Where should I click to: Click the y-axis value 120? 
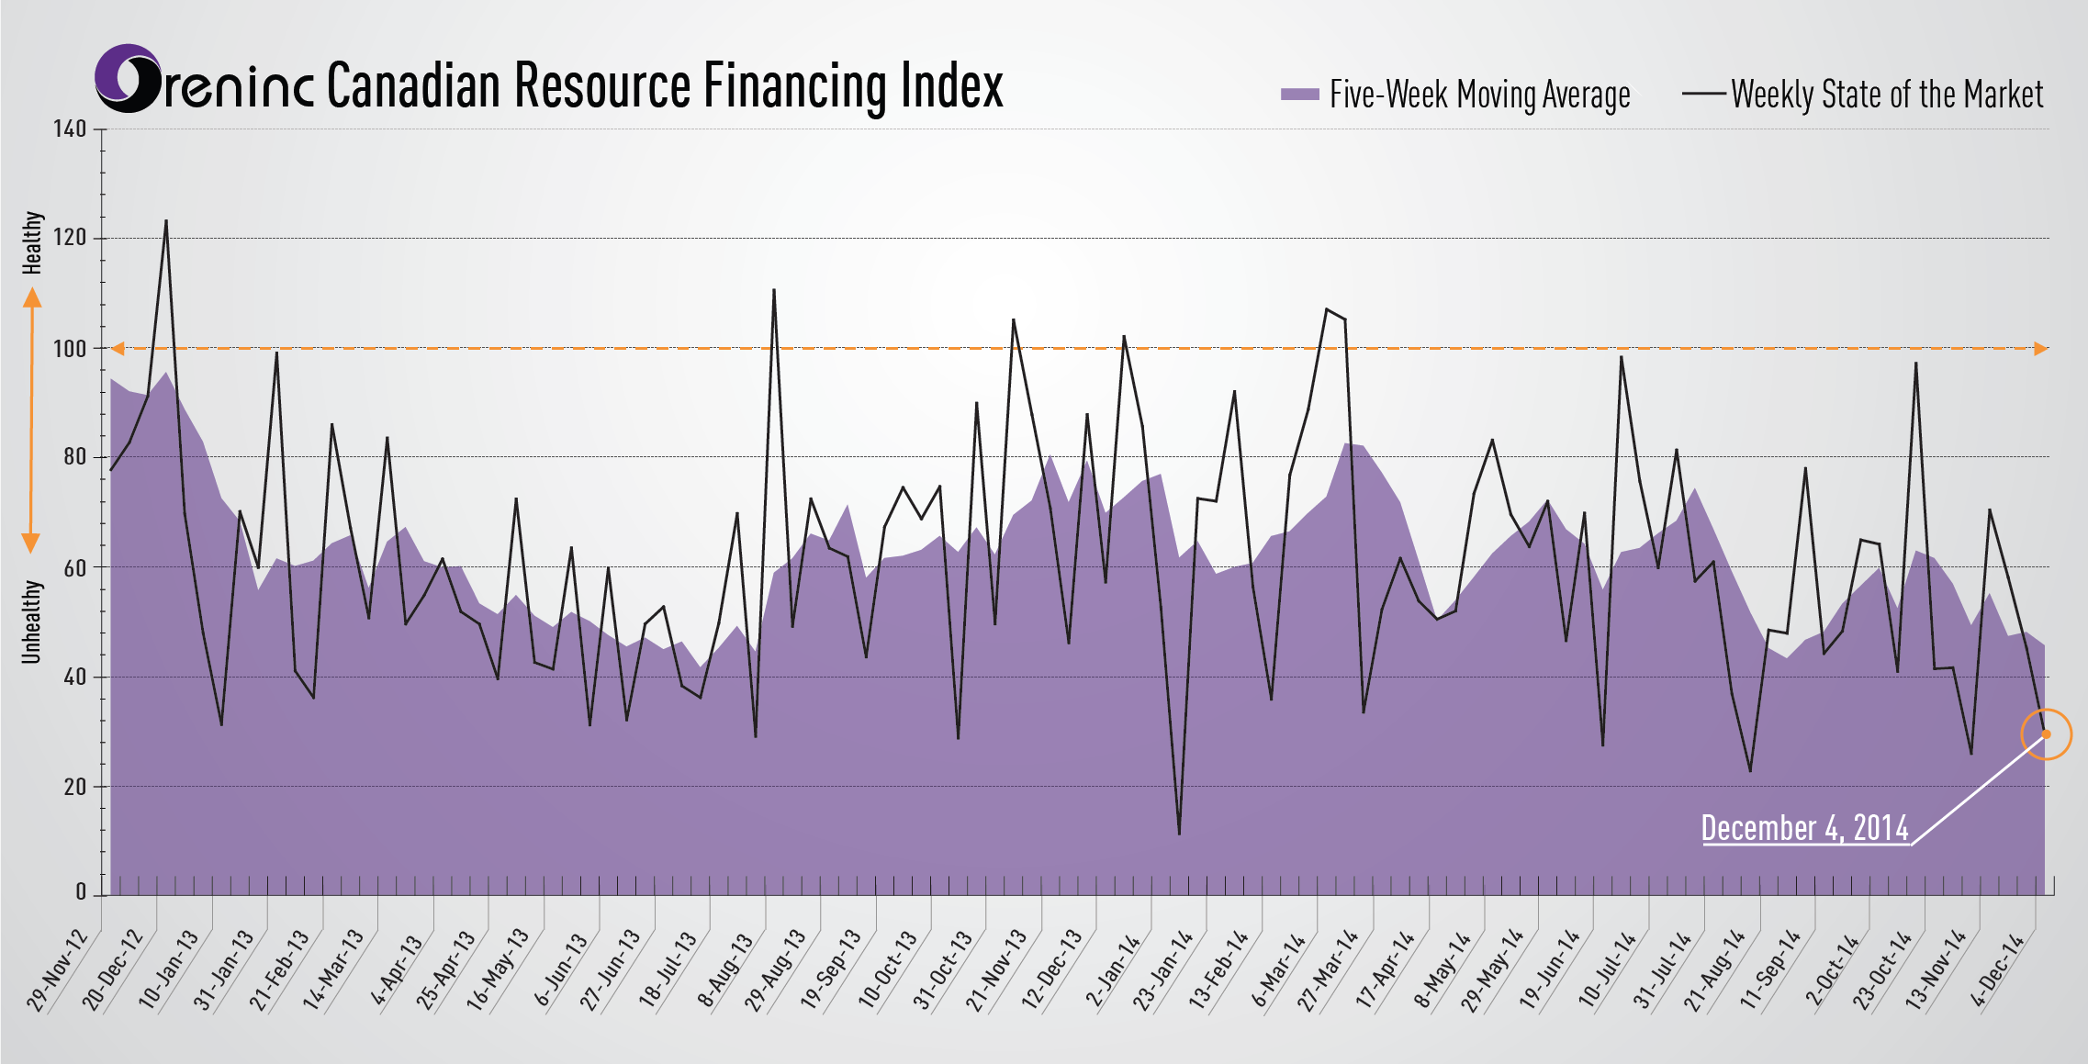pos(70,238)
